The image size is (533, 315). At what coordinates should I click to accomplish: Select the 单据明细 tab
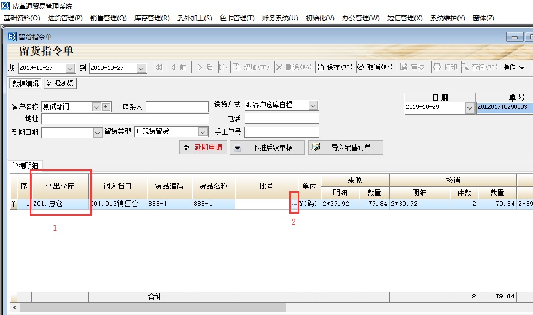pos(25,166)
